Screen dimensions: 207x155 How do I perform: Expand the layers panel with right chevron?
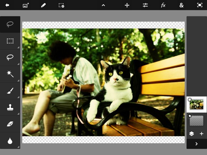pos(197,144)
